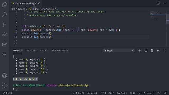Click 'console.log(numbers);' line
The image size is (169, 95).
point(37,37)
